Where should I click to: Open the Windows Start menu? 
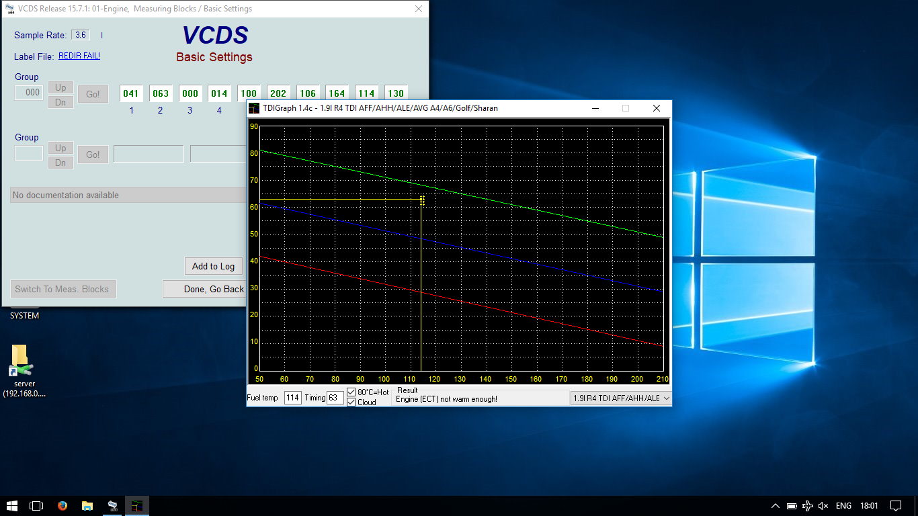(x=12, y=506)
